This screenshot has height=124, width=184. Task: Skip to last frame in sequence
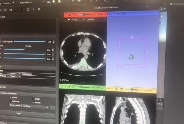click(10, 10)
